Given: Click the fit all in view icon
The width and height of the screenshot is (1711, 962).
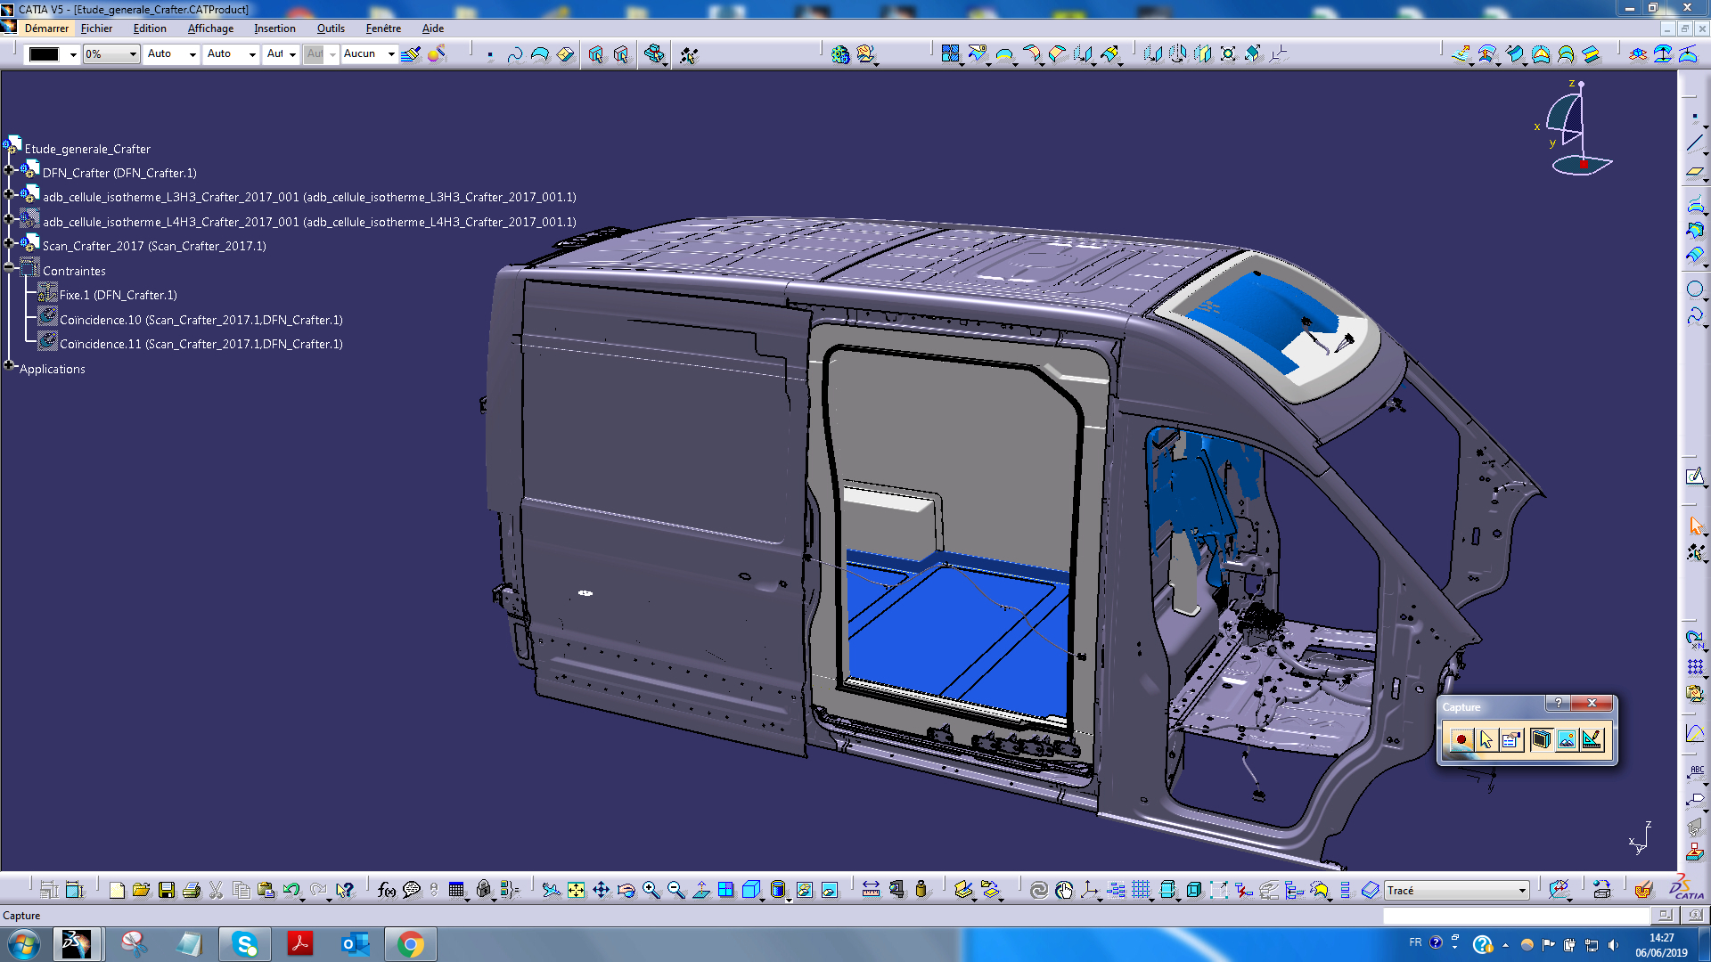Looking at the screenshot, I should click(577, 891).
